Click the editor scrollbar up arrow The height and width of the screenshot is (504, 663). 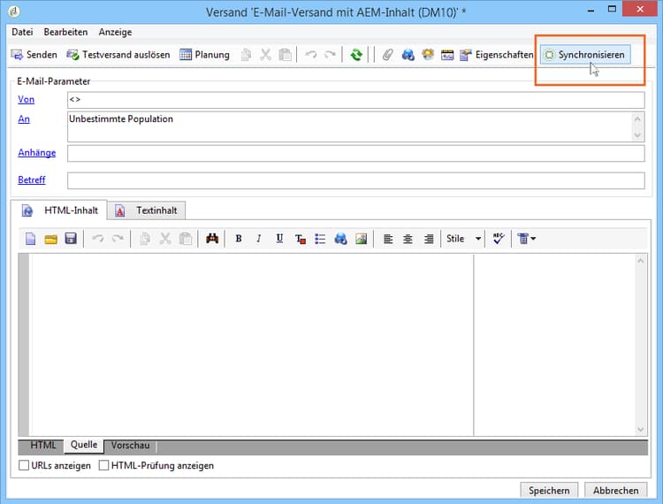(641, 261)
